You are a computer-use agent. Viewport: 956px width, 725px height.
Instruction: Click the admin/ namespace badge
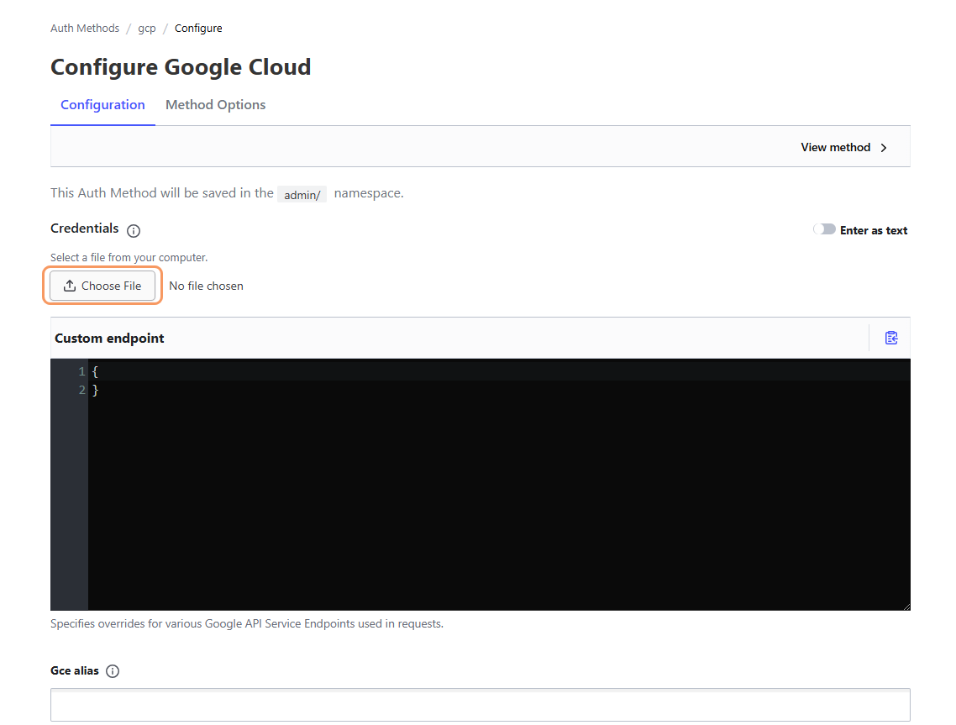(x=302, y=194)
